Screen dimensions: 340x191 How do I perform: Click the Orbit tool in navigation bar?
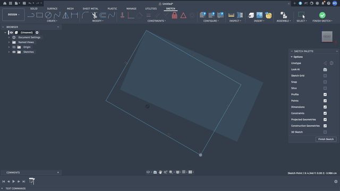(148, 172)
